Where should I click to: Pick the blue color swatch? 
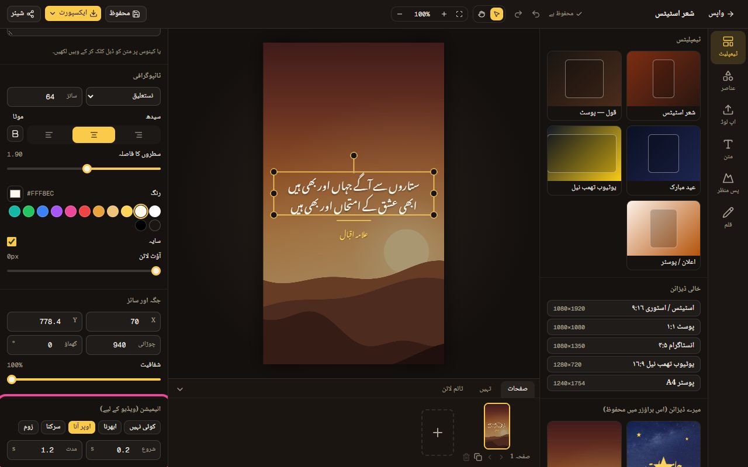[43, 211]
